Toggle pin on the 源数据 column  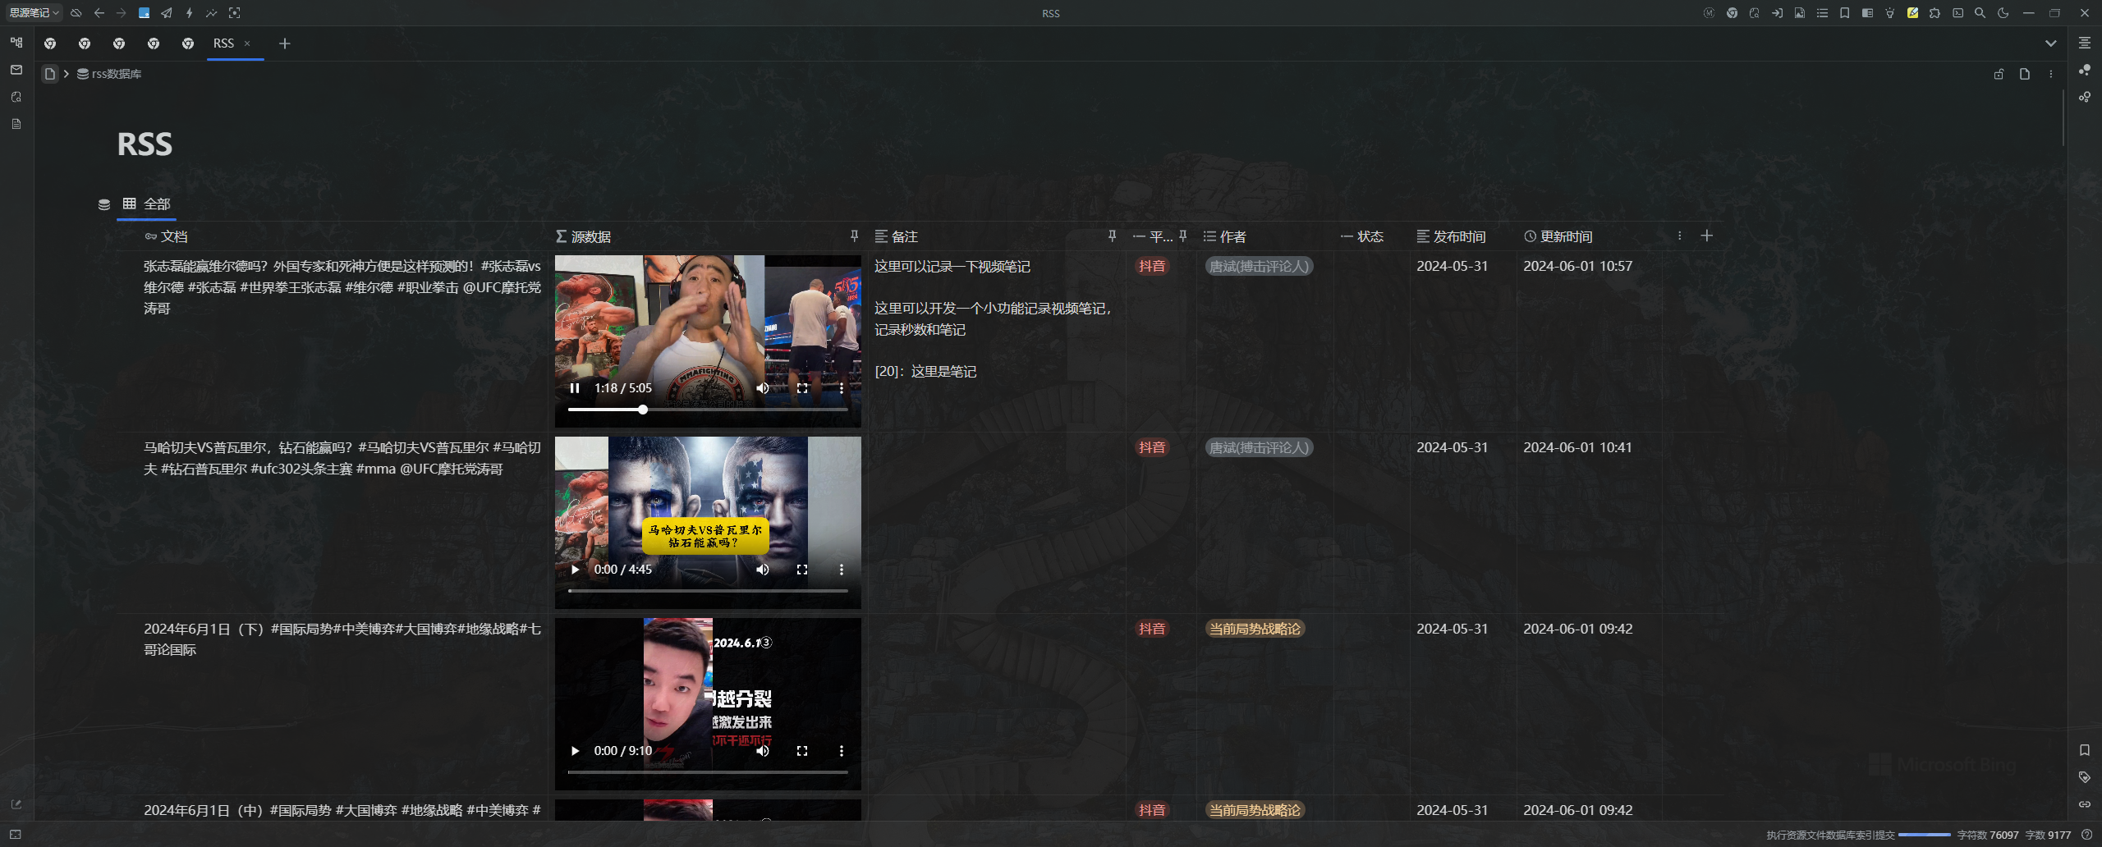[x=855, y=236]
